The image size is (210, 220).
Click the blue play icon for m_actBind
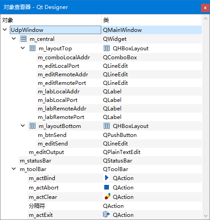[107, 178]
